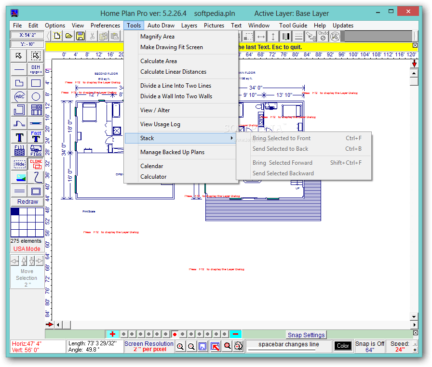Screen dimensions: 432x367
Task: Open the Undo dropdown
Action: (x=323, y=36)
